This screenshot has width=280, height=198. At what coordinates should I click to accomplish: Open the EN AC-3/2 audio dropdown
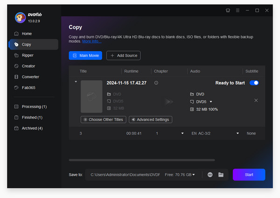click(238, 133)
